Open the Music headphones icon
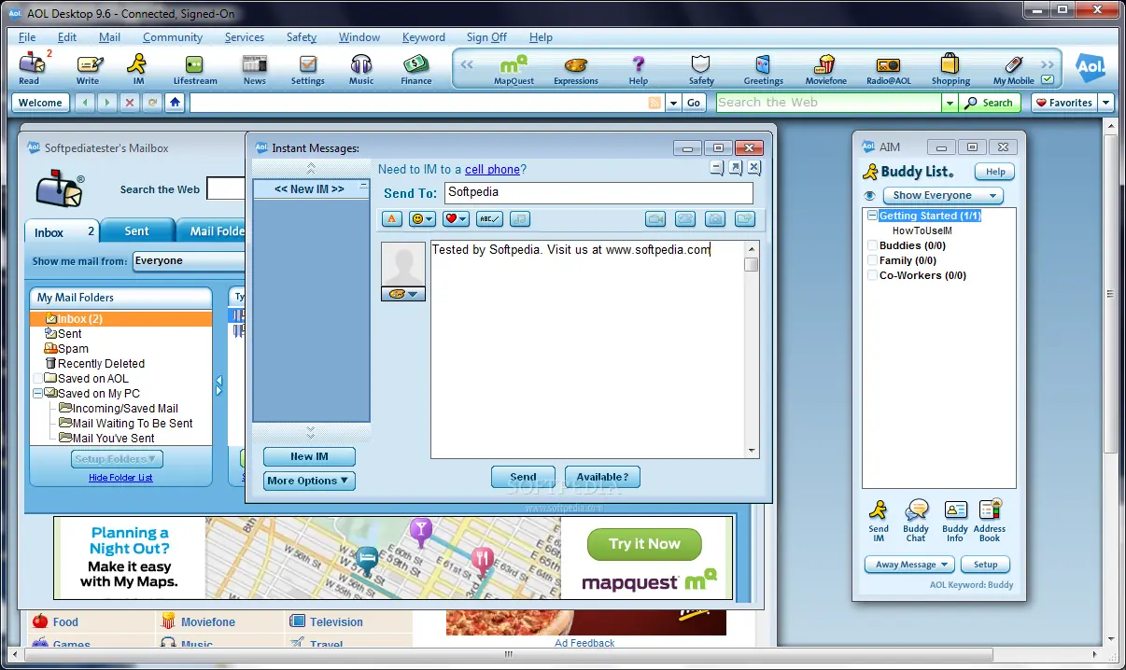Viewport: 1126px width, 670px height. [x=361, y=69]
